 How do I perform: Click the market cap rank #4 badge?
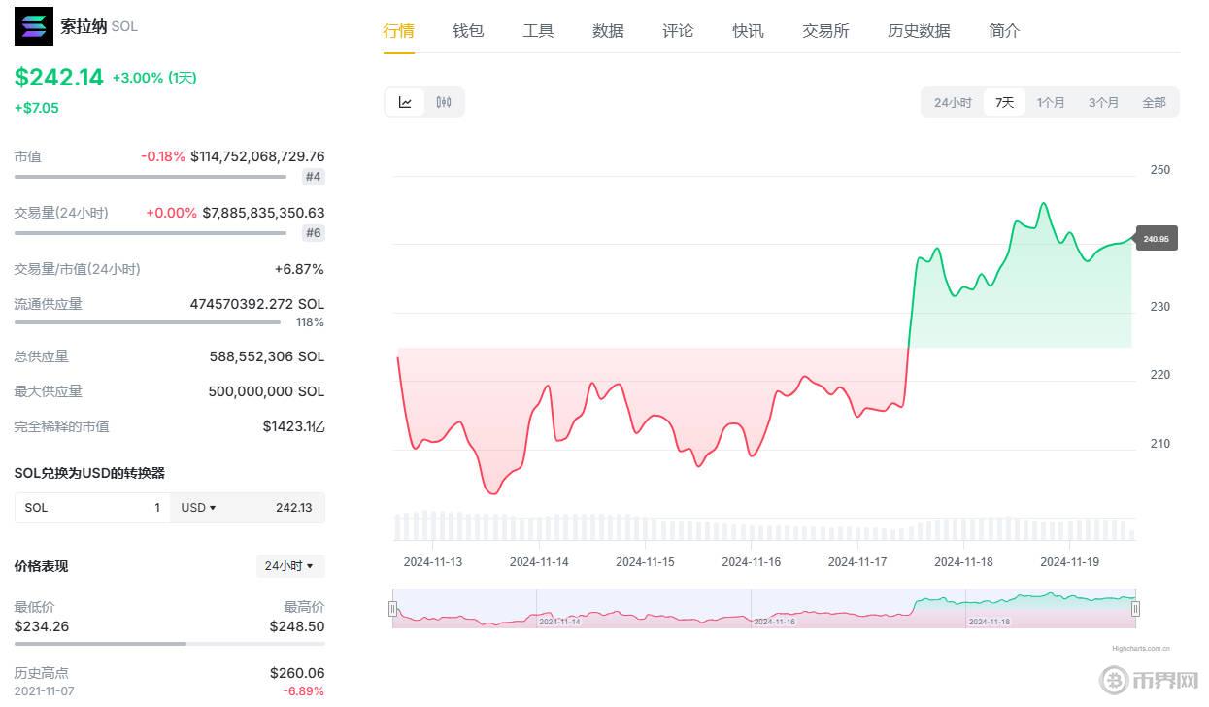point(313,177)
